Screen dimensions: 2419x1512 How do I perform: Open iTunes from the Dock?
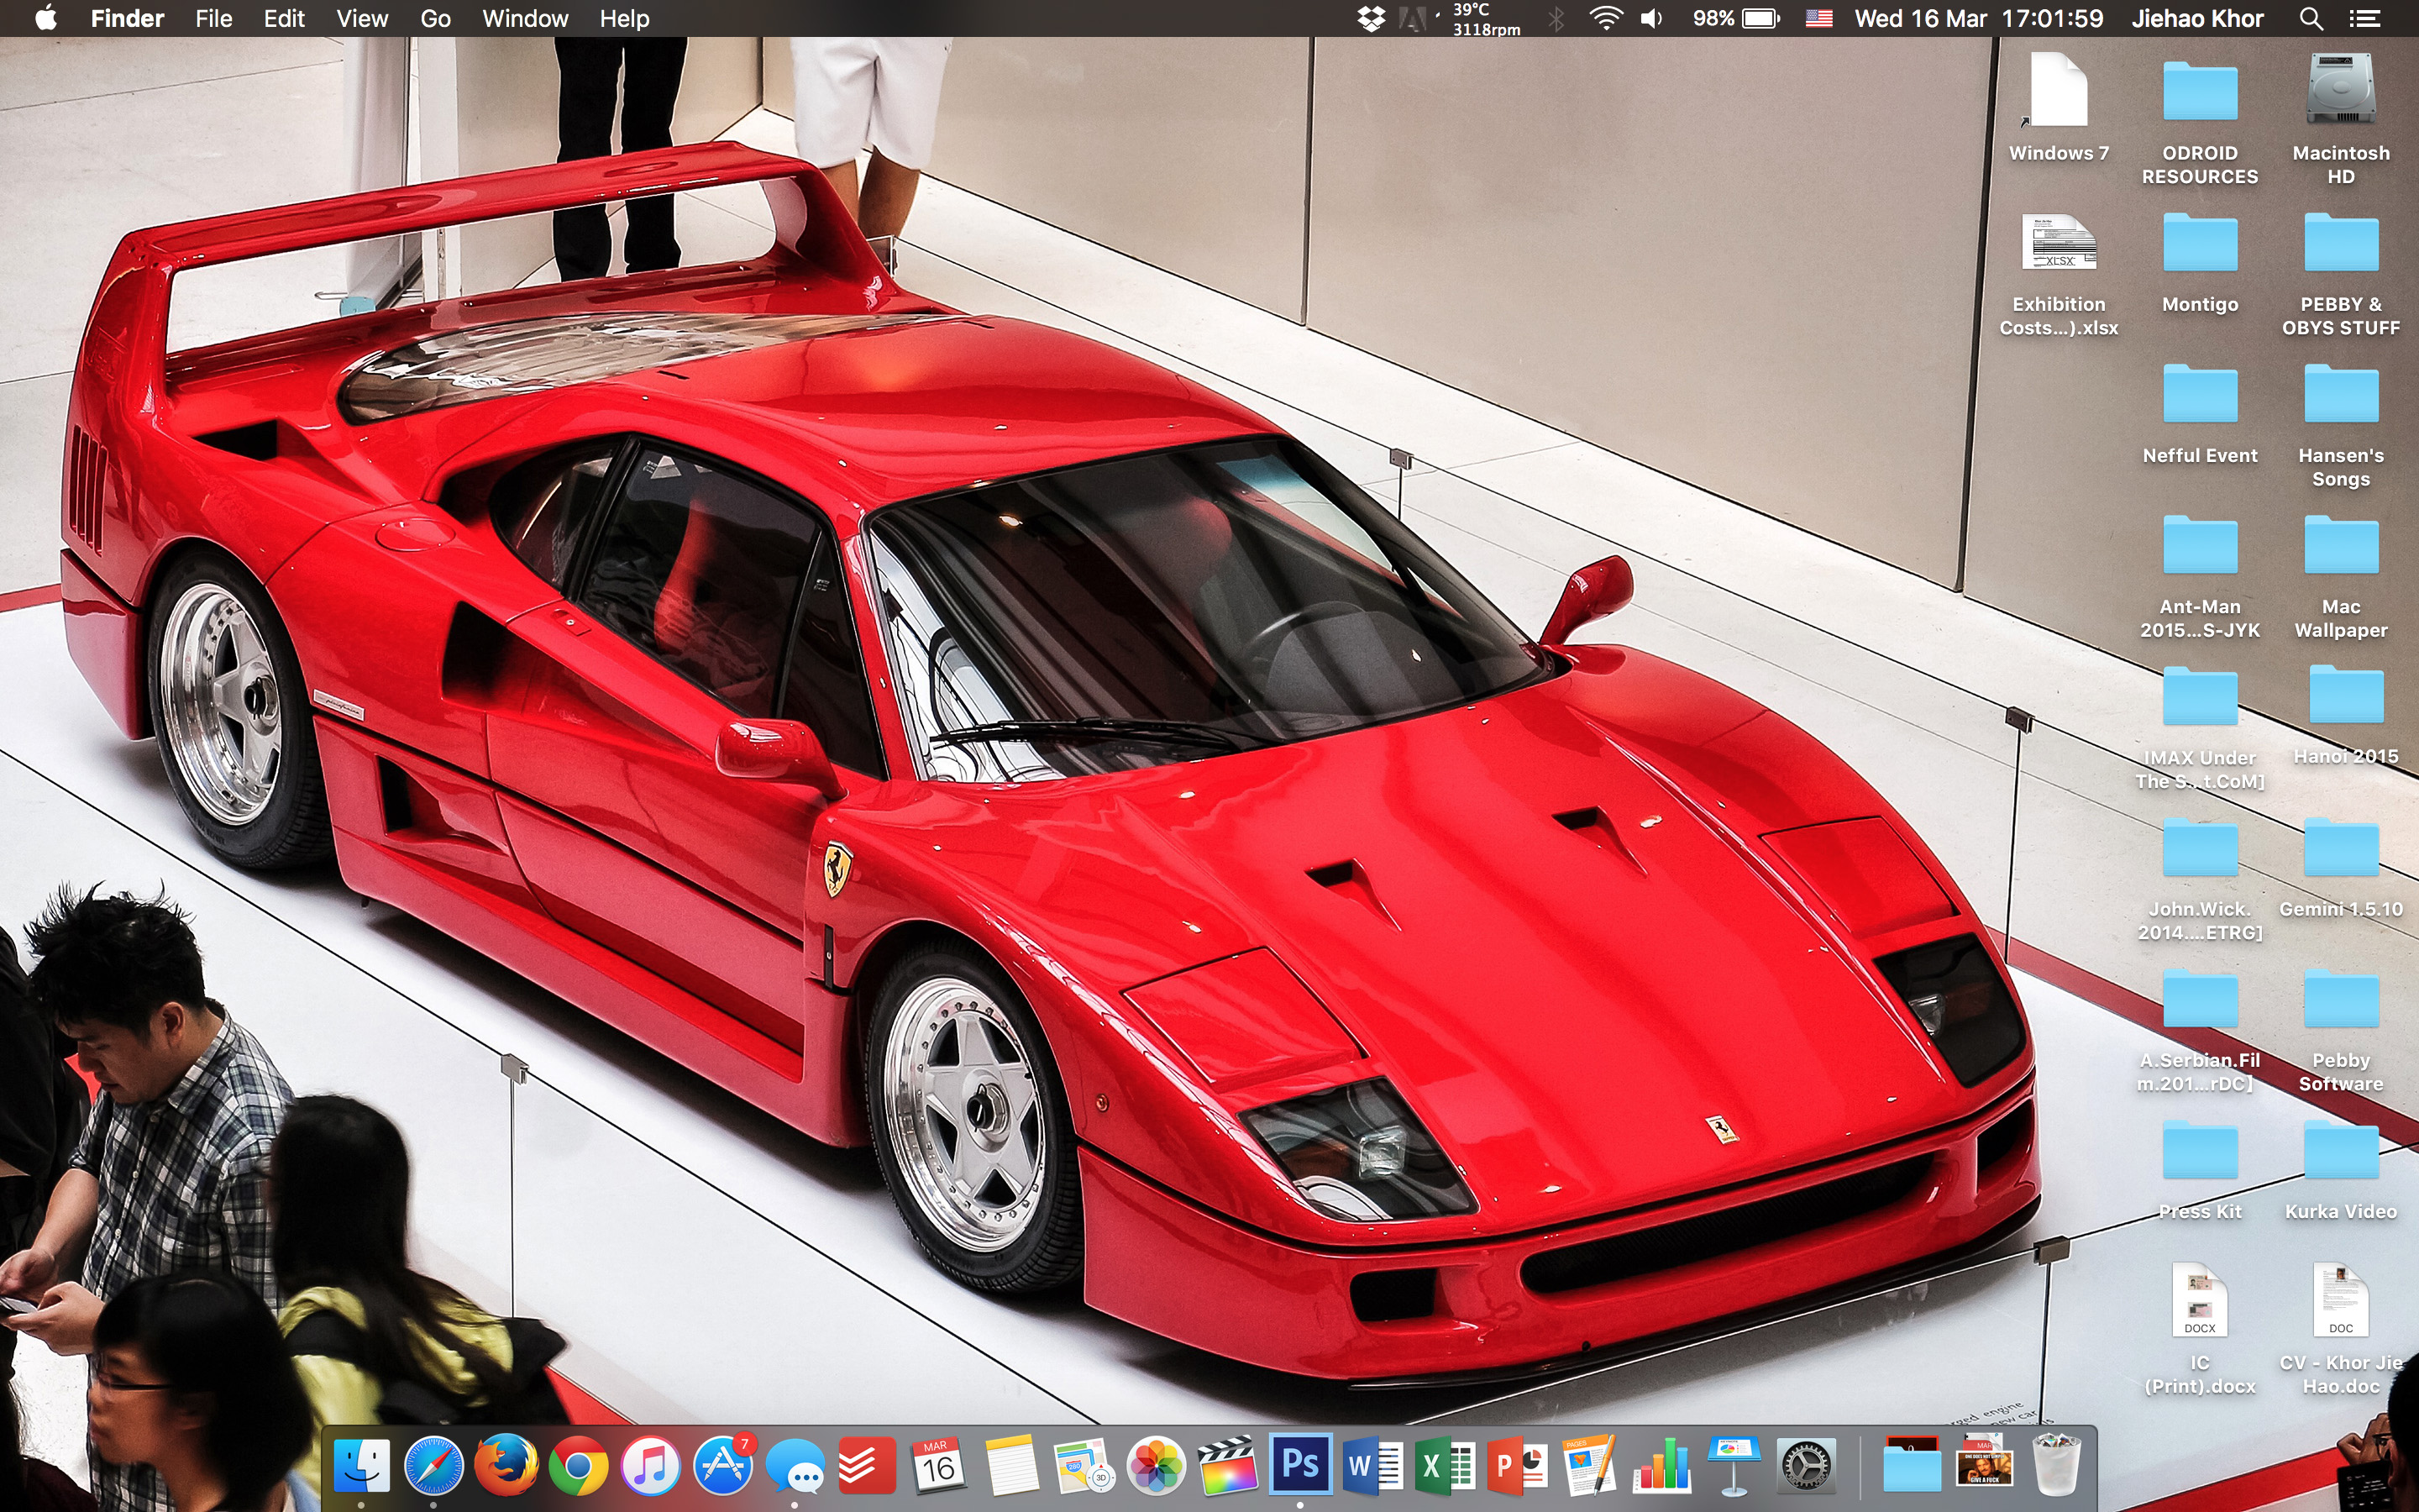(x=651, y=1467)
